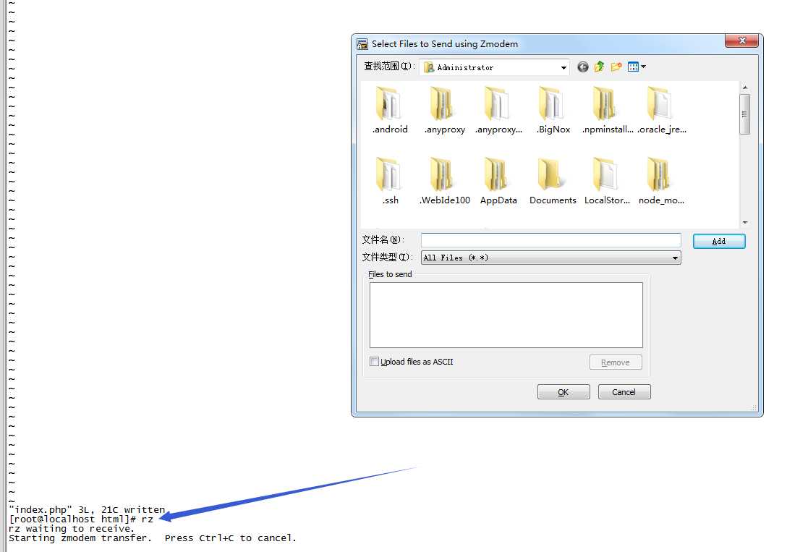Click the scroll up arrow of file list

(x=745, y=88)
